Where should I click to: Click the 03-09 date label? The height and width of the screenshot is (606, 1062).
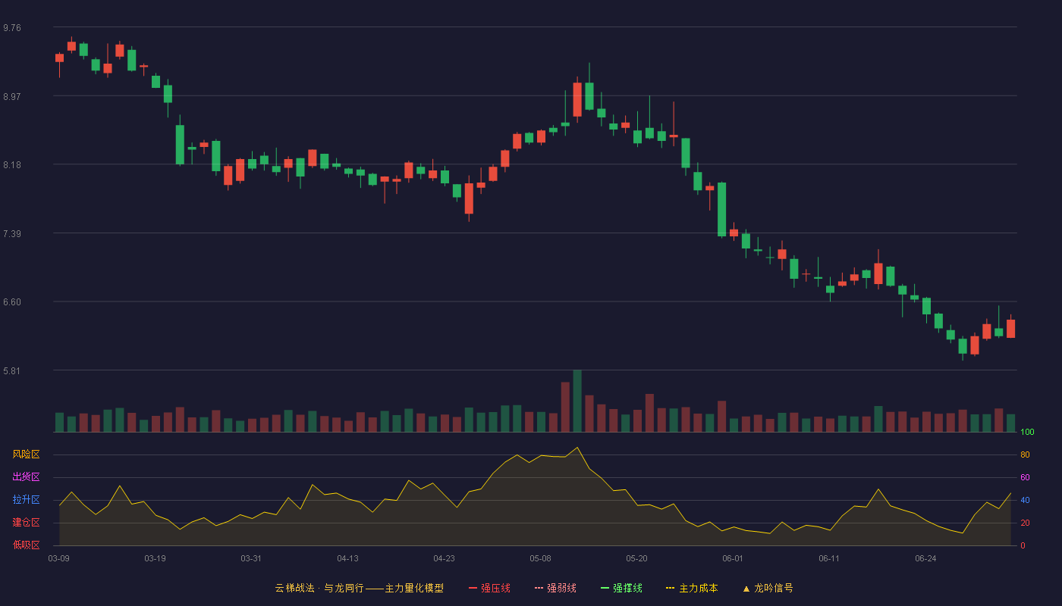click(x=59, y=558)
